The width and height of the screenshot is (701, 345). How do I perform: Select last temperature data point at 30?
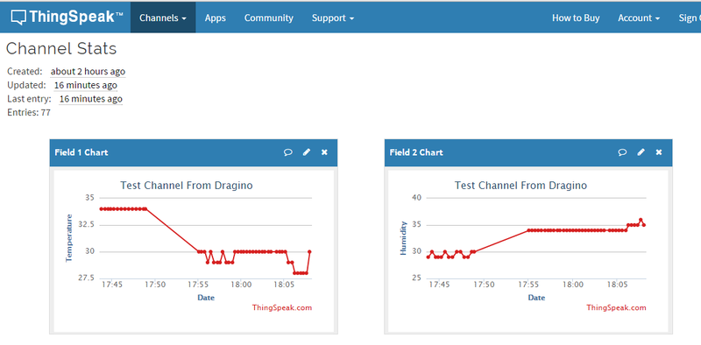point(309,251)
